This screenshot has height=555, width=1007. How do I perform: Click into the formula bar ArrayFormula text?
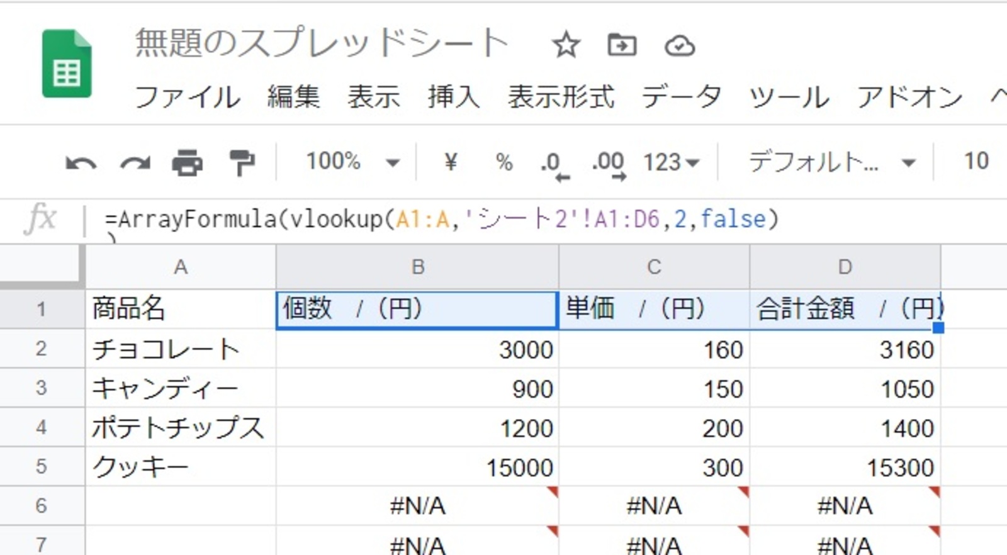coord(442,219)
